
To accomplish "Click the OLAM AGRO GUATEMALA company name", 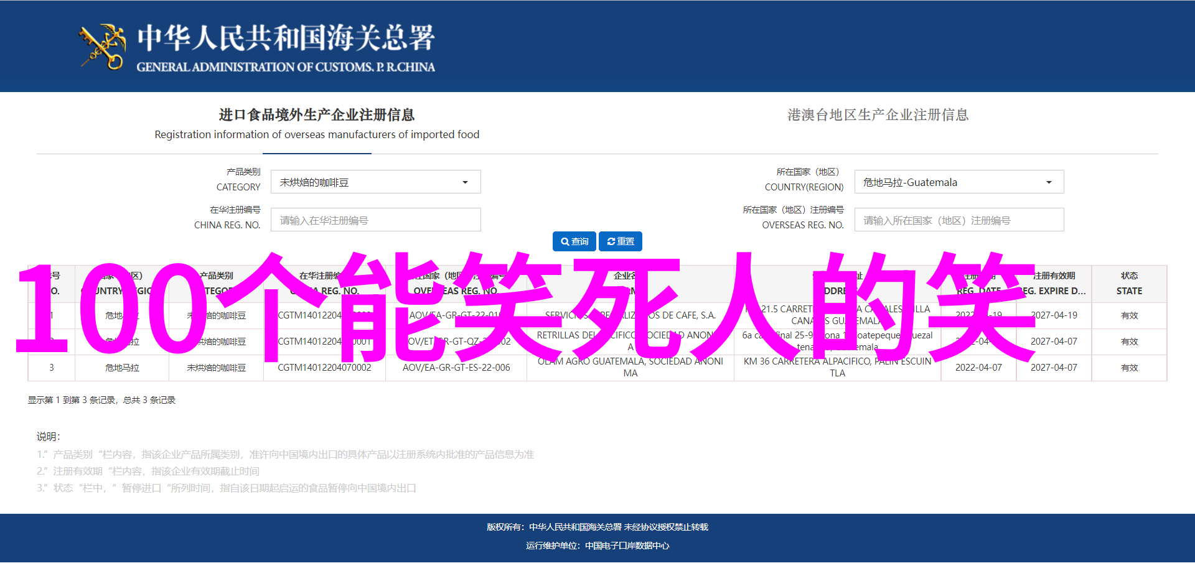I will pyautogui.click(x=630, y=367).
